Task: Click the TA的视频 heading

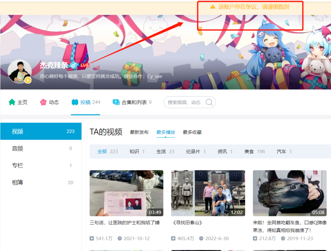Action: [x=106, y=132]
